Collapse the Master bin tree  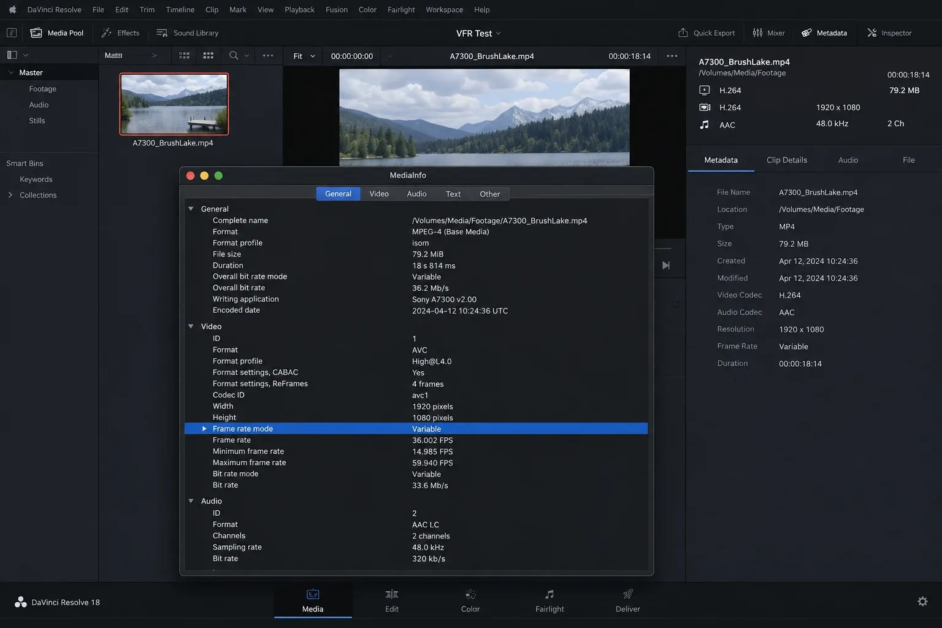[10, 72]
